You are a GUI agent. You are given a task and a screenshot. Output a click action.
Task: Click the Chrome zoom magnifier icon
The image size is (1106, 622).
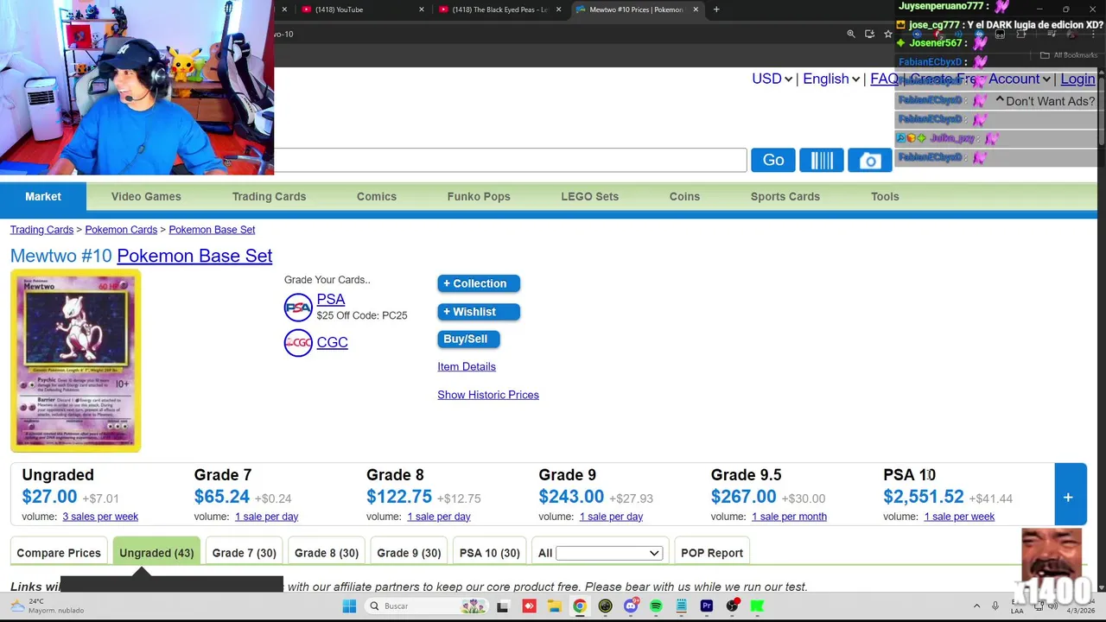pyautogui.click(x=851, y=34)
